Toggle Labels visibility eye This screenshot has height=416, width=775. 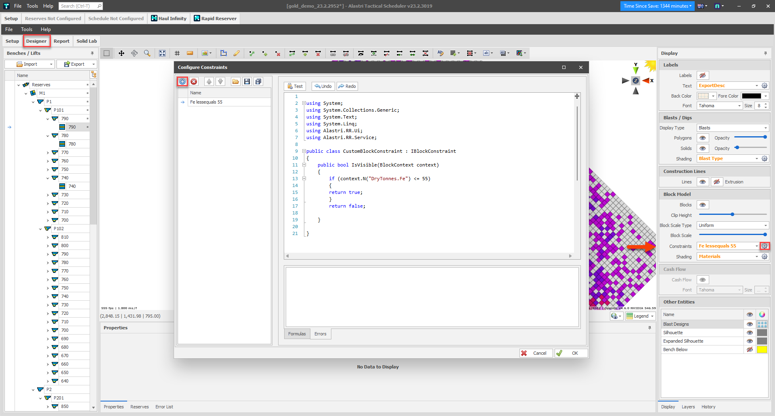[703, 75]
